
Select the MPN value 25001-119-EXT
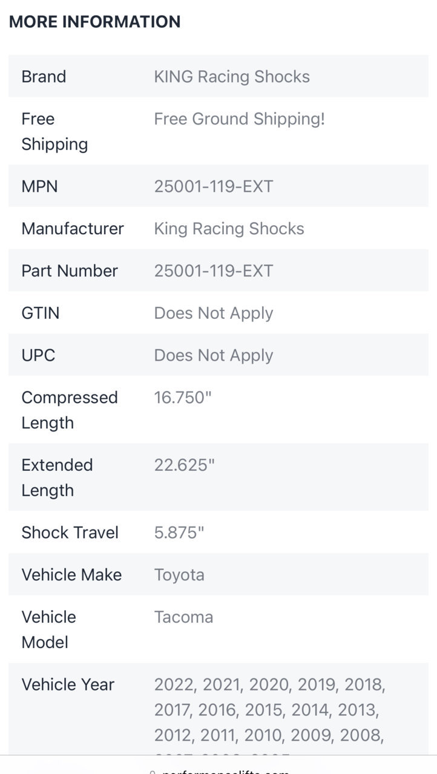[x=214, y=186]
